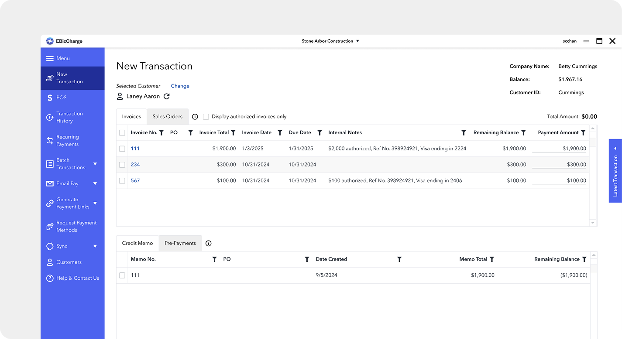
Task: Click the Help & Contact Us question icon
Action: pyautogui.click(x=50, y=278)
